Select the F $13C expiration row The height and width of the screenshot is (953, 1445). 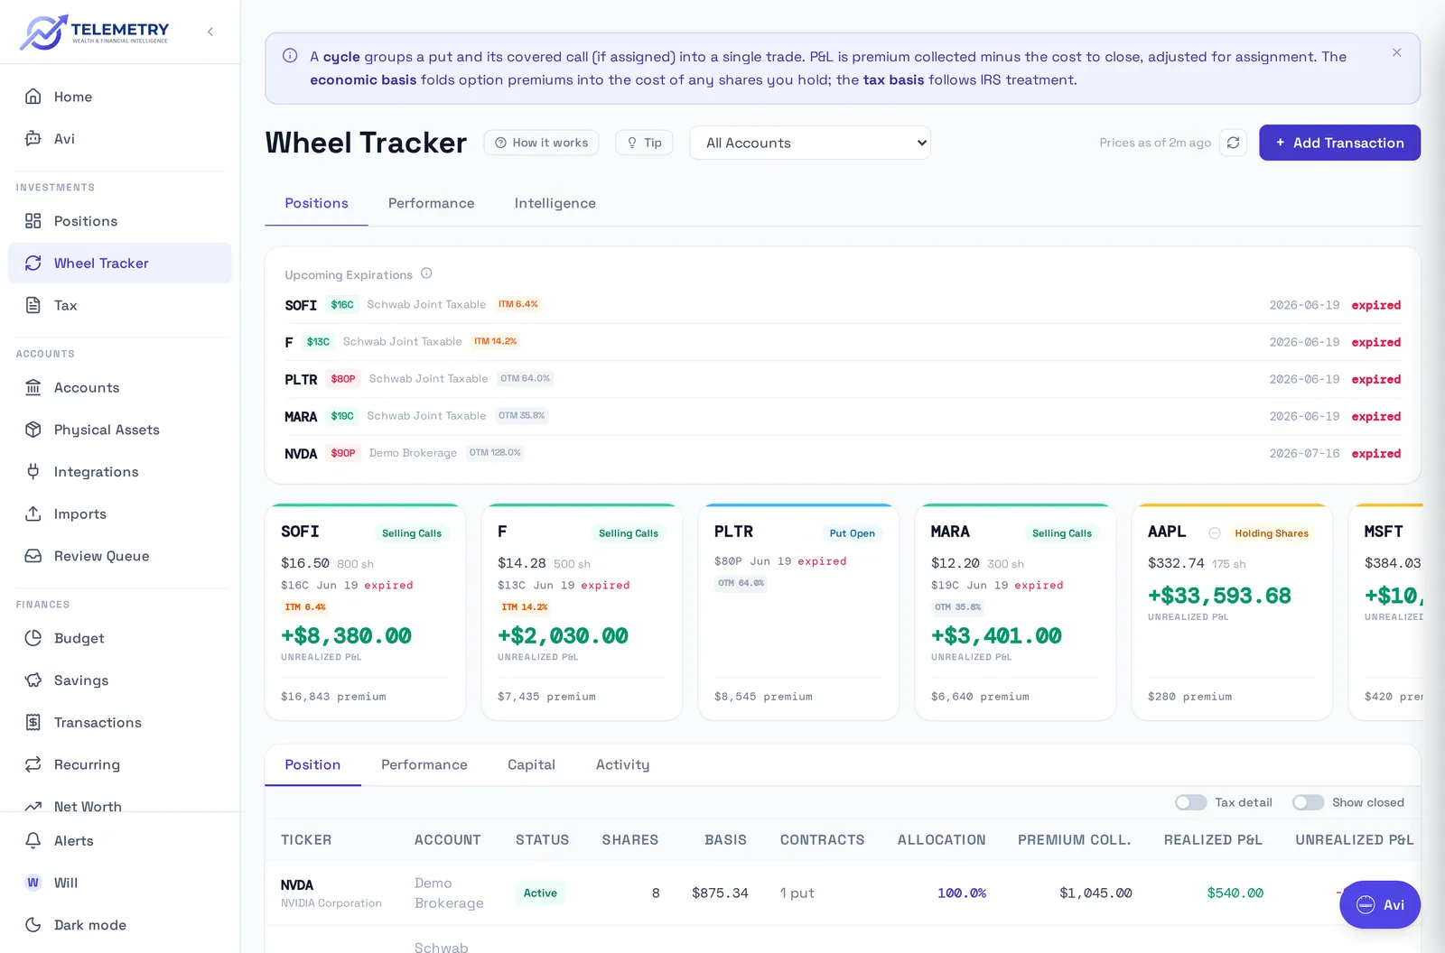tap(843, 342)
